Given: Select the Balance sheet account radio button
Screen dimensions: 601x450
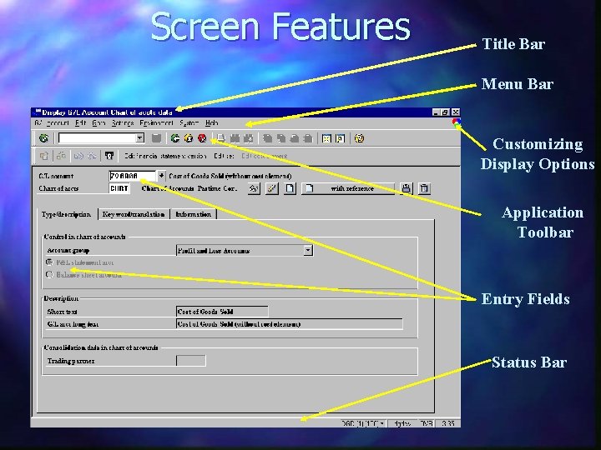Looking at the screenshot, I should [x=49, y=274].
